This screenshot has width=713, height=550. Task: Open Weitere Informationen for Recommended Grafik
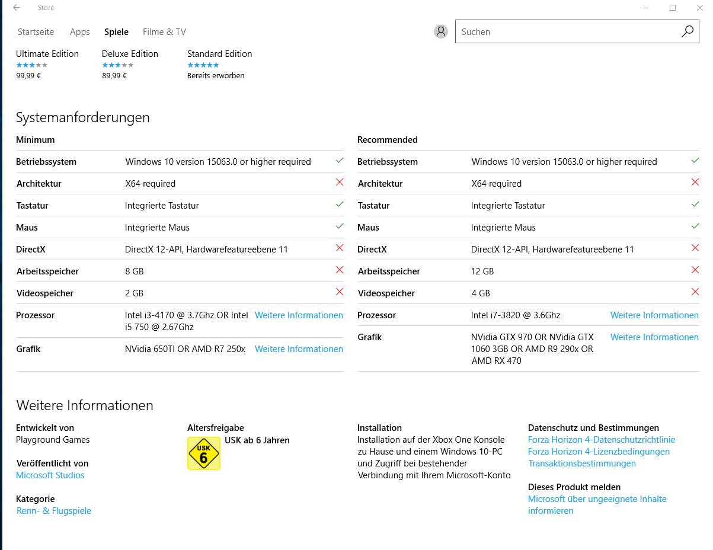(654, 337)
